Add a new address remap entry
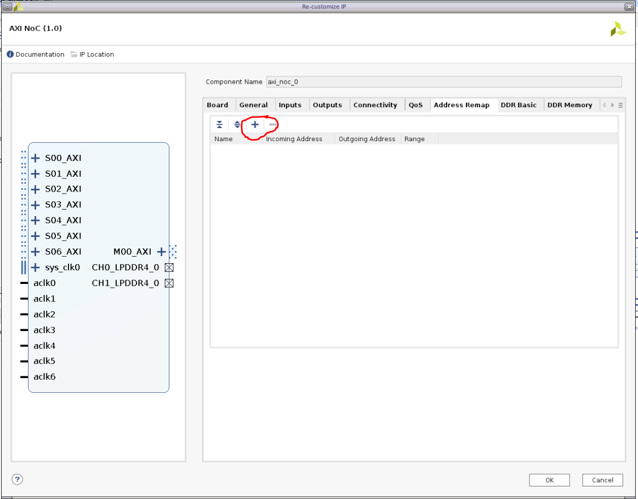Viewport: 638px width, 499px height. click(x=254, y=124)
